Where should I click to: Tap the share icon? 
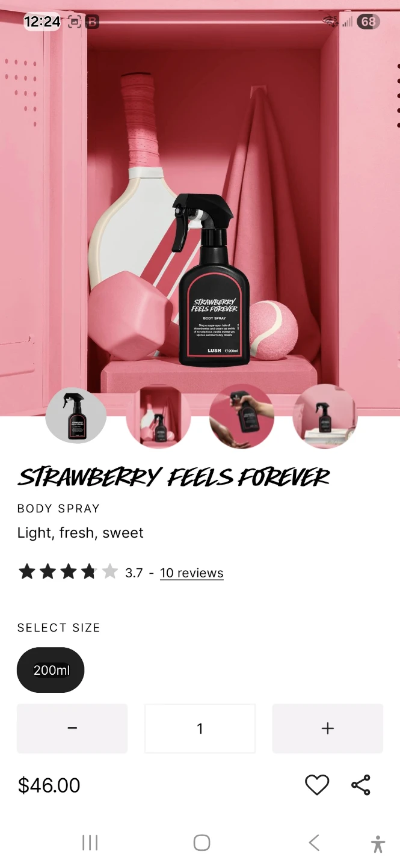click(x=361, y=785)
